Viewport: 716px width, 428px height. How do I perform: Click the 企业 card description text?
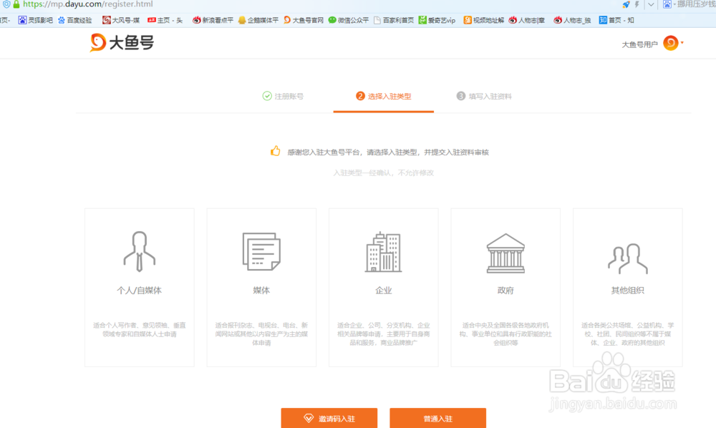(383, 334)
